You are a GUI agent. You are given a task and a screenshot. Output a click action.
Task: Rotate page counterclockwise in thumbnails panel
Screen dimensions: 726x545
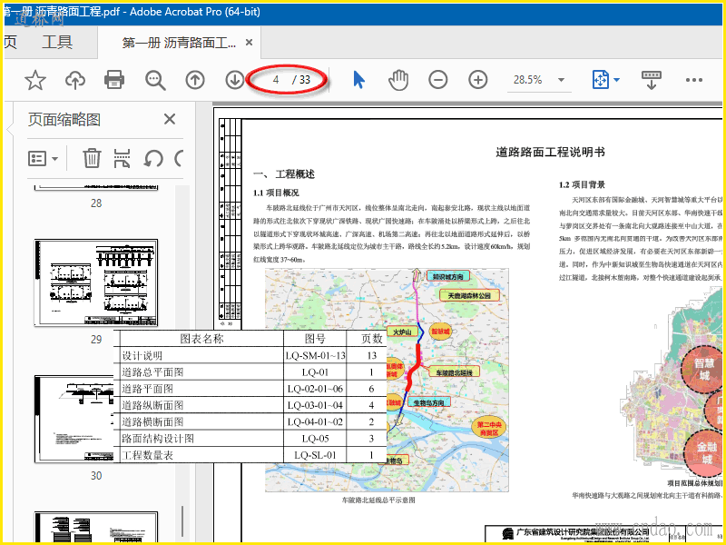tap(153, 158)
